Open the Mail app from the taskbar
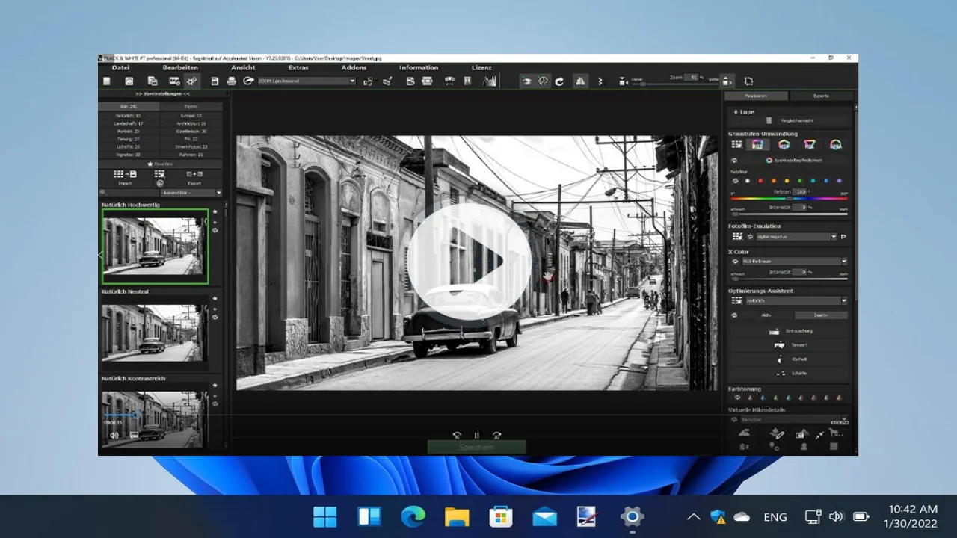Screen dimensions: 957x538 coord(544,516)
